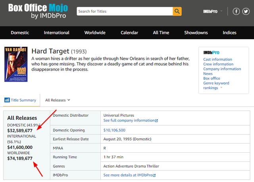The width and height of the screenshot is (254, 182).
Task: Click external link icon after IMDbPro details
Action: tap(154, 175)
